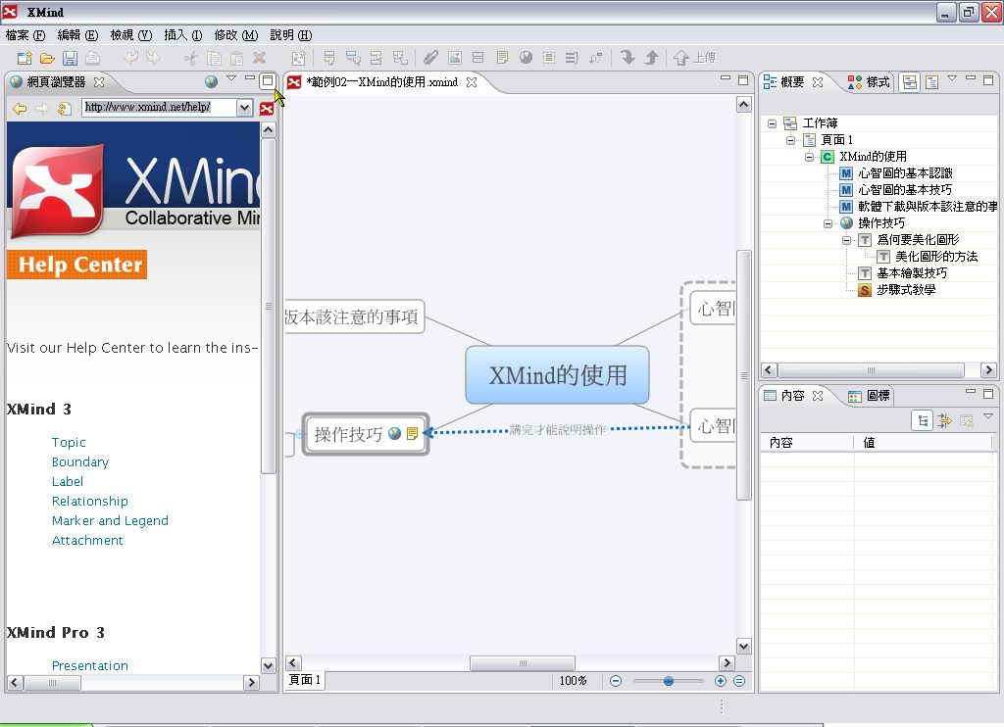Click browser Forward arrow icon
The width and height of the screenshot is (1004, 727).
41,108
